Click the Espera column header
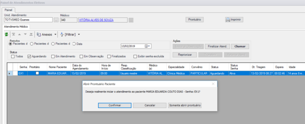 (280, 67)
